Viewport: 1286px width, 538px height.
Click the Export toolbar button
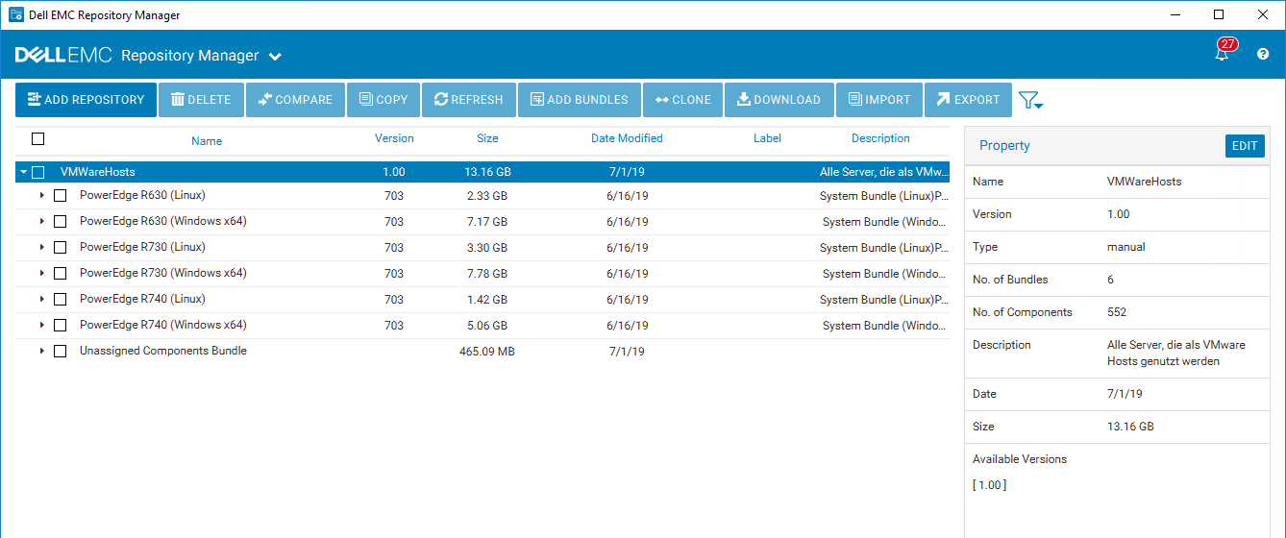click(969, 100)
